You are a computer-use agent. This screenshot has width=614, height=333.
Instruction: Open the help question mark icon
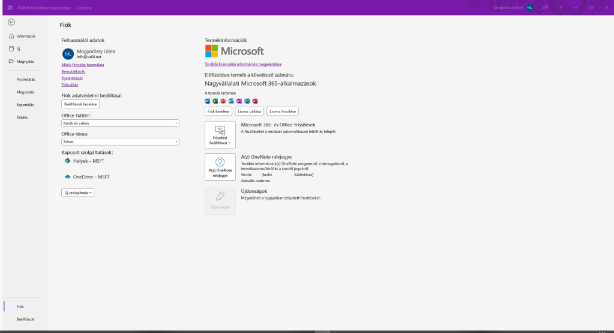tap(560, 7)
